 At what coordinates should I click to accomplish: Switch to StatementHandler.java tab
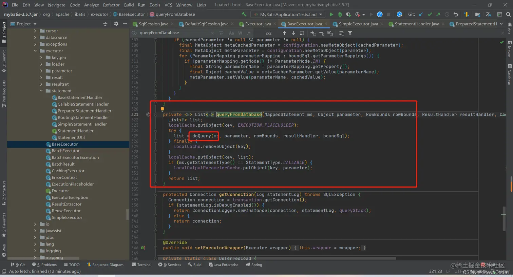417,24
